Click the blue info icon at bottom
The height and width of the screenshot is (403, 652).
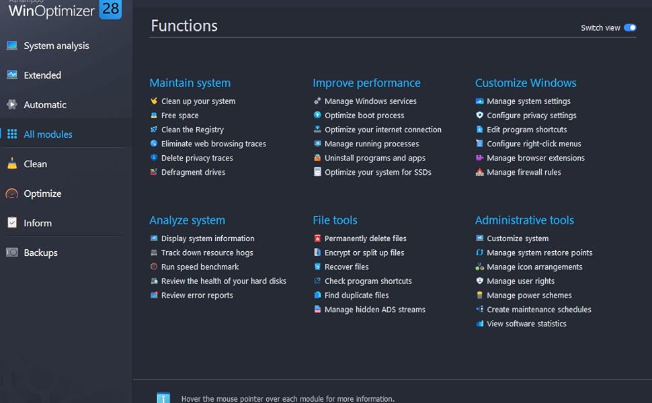pos(163,398)
